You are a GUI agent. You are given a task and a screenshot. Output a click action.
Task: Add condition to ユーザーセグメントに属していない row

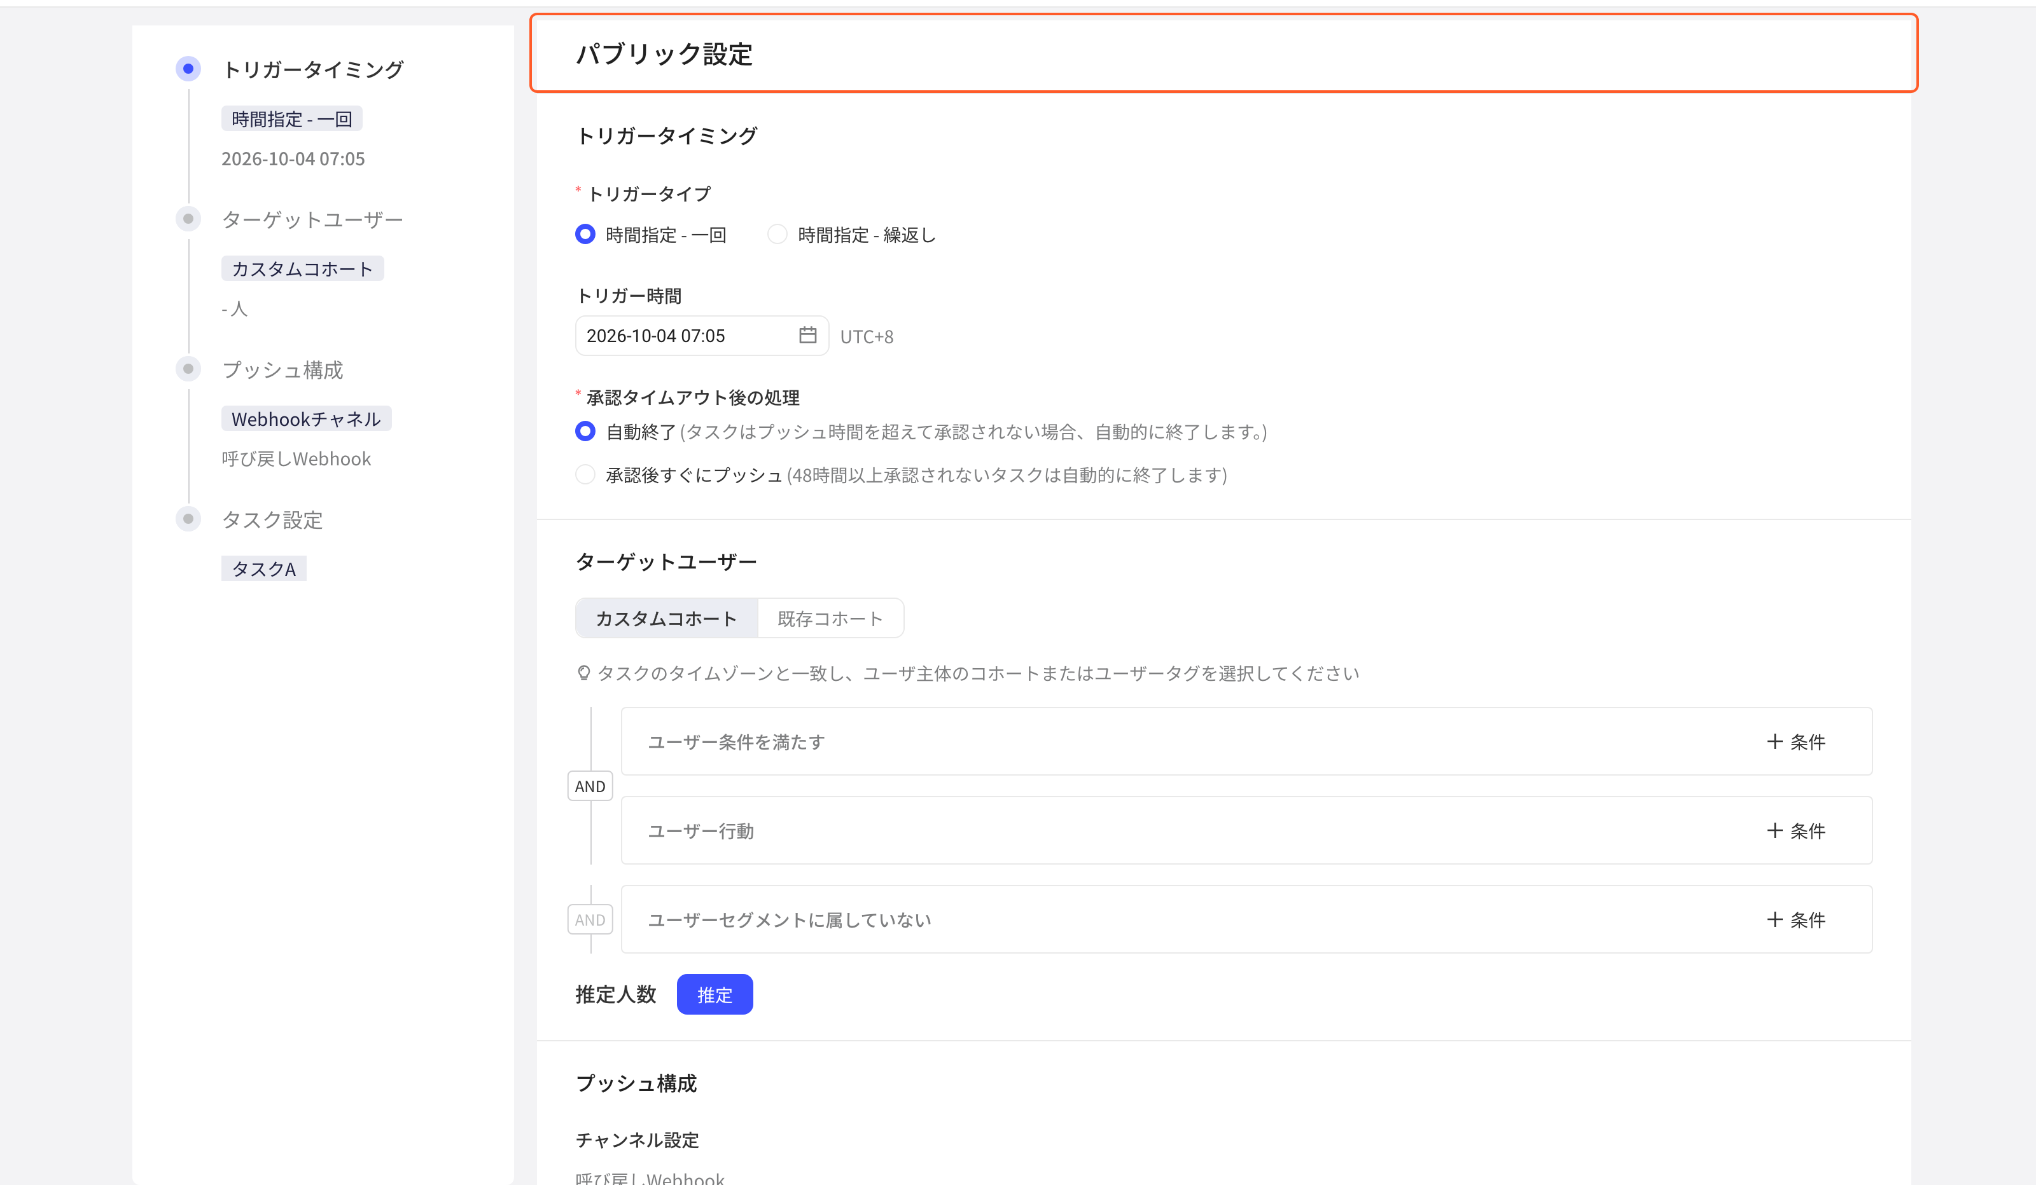(1796, 919)
